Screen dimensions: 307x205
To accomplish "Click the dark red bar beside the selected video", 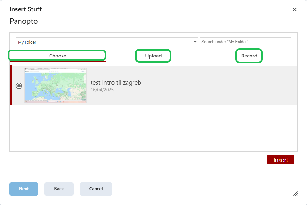I will click(11, 85).
